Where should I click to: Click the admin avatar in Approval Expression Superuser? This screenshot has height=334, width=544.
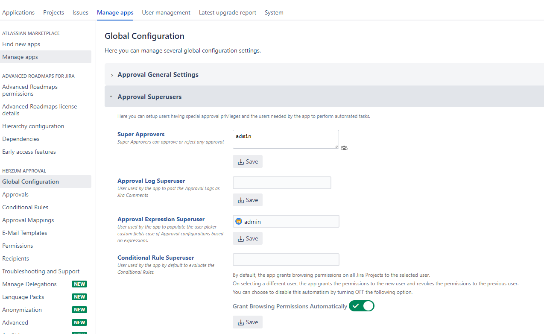[x=239, y=221]
